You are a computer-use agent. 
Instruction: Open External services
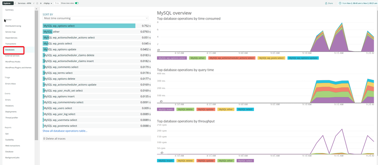pos(12,56)
